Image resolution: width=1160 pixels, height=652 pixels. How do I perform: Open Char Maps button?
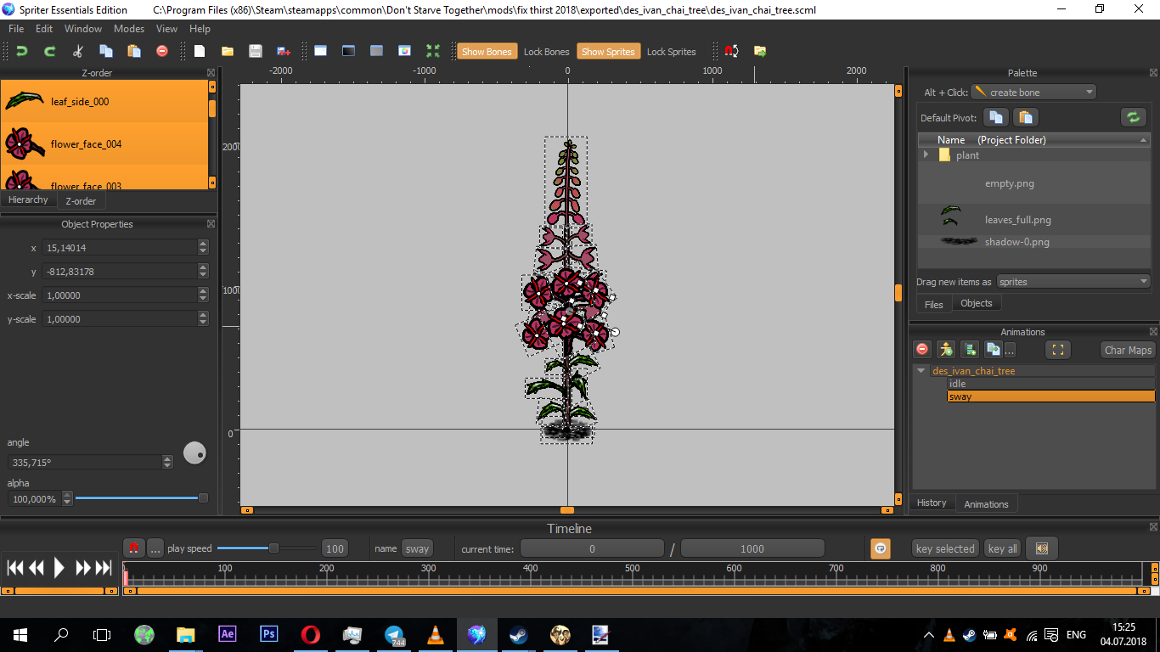(x=1127, y=350)
